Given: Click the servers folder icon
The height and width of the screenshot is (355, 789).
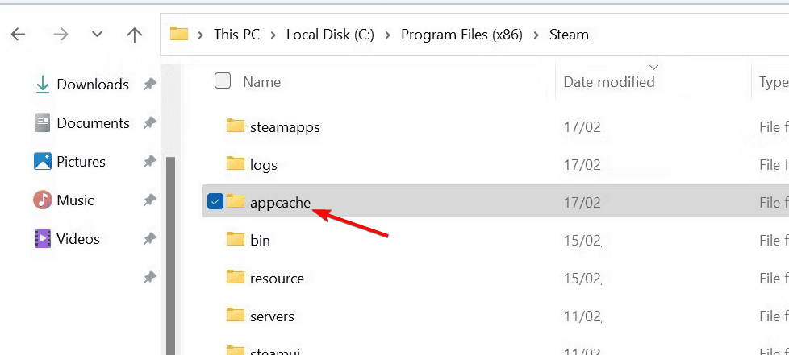Looking at the screenshot, I should pos(235,315).
